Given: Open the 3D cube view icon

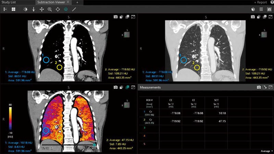Looking at the screenshot, I should [253, 9].
